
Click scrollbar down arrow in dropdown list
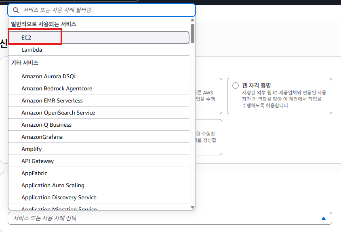pyautogui.click(x=192, y=207)
